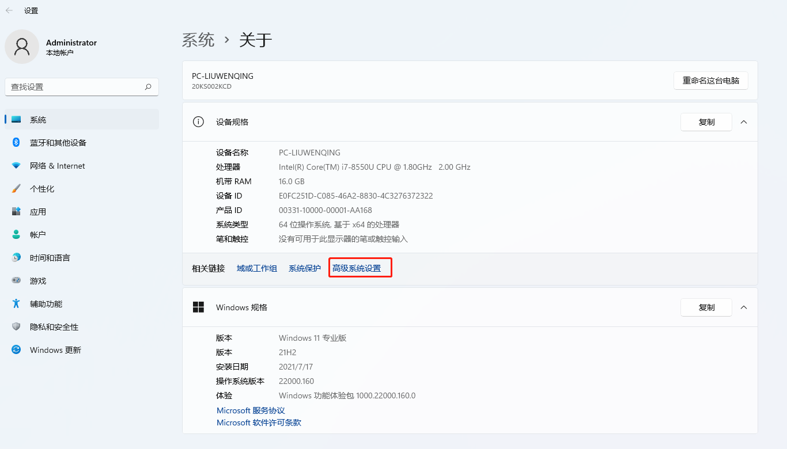Screen dimensions: 787x449
Task: Go to Windows 更新 page
Action: pos(82,350)
